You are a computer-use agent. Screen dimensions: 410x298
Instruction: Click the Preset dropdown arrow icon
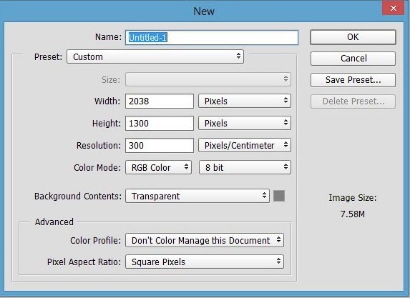coord(238,56)
